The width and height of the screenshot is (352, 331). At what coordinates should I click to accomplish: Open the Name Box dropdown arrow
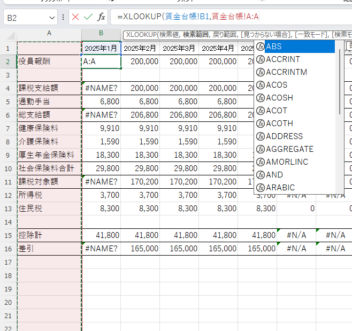click(52, 18)
